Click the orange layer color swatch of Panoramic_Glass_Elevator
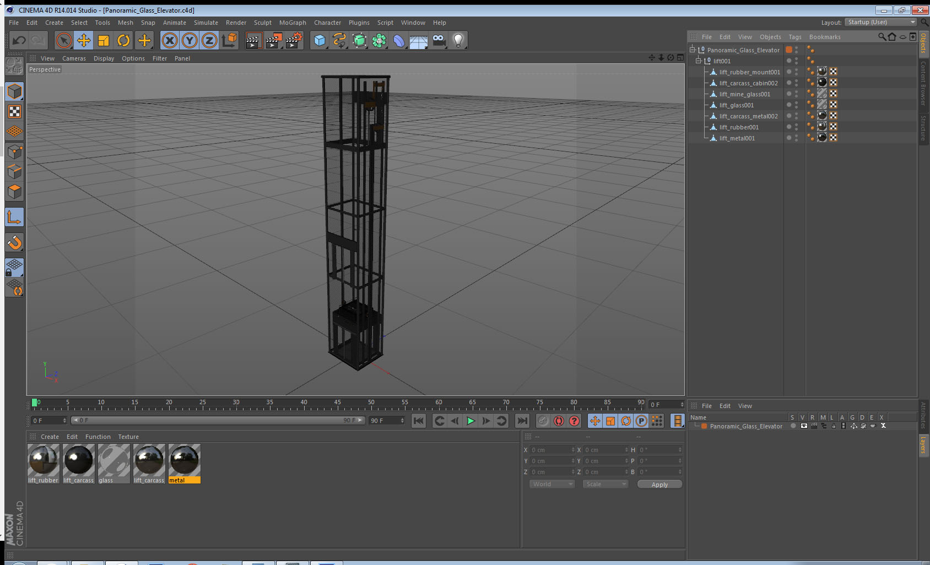The height and width of the screenshot is (565, 930). pyautogui.click(x=789, y=50)
